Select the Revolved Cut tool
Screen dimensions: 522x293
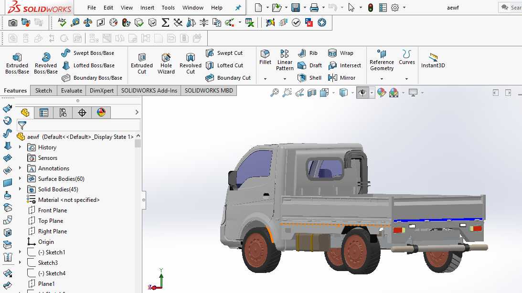[191, 63]
